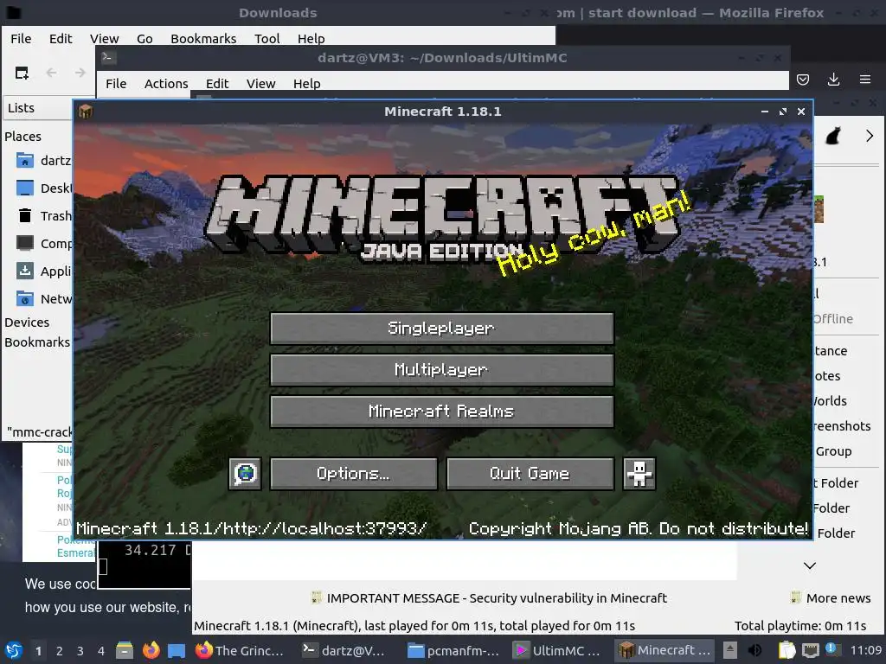The height and width of the screenshot is (664, 886).
Task: Open View menu in the terminal window
Action: [260, 84]
